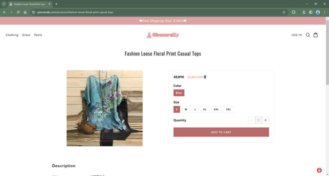Select size M

186,109
